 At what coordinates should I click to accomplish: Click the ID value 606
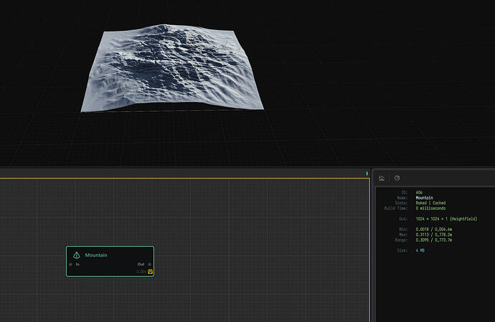tap(419, 193)
